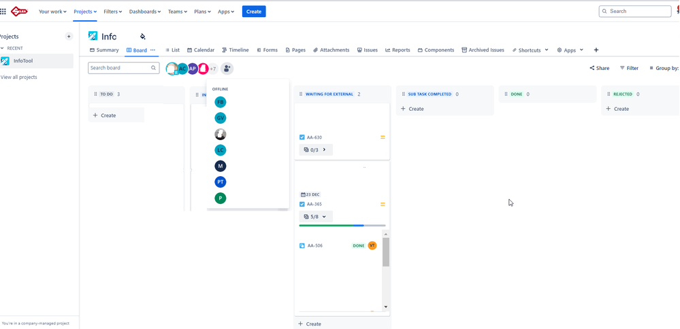Choose LC user in Offline list
This screenshot has width=680, height=329.
coord(221,150)
